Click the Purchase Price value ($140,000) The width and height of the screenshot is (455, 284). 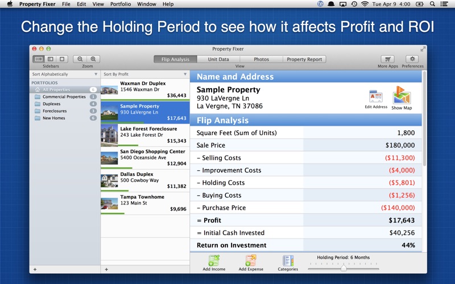tap(398, 208)
